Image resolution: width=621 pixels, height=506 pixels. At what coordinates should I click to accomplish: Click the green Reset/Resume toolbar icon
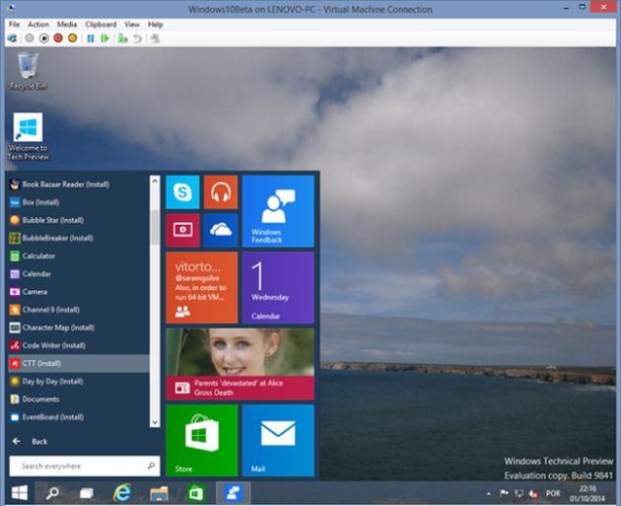coord(104,38)
